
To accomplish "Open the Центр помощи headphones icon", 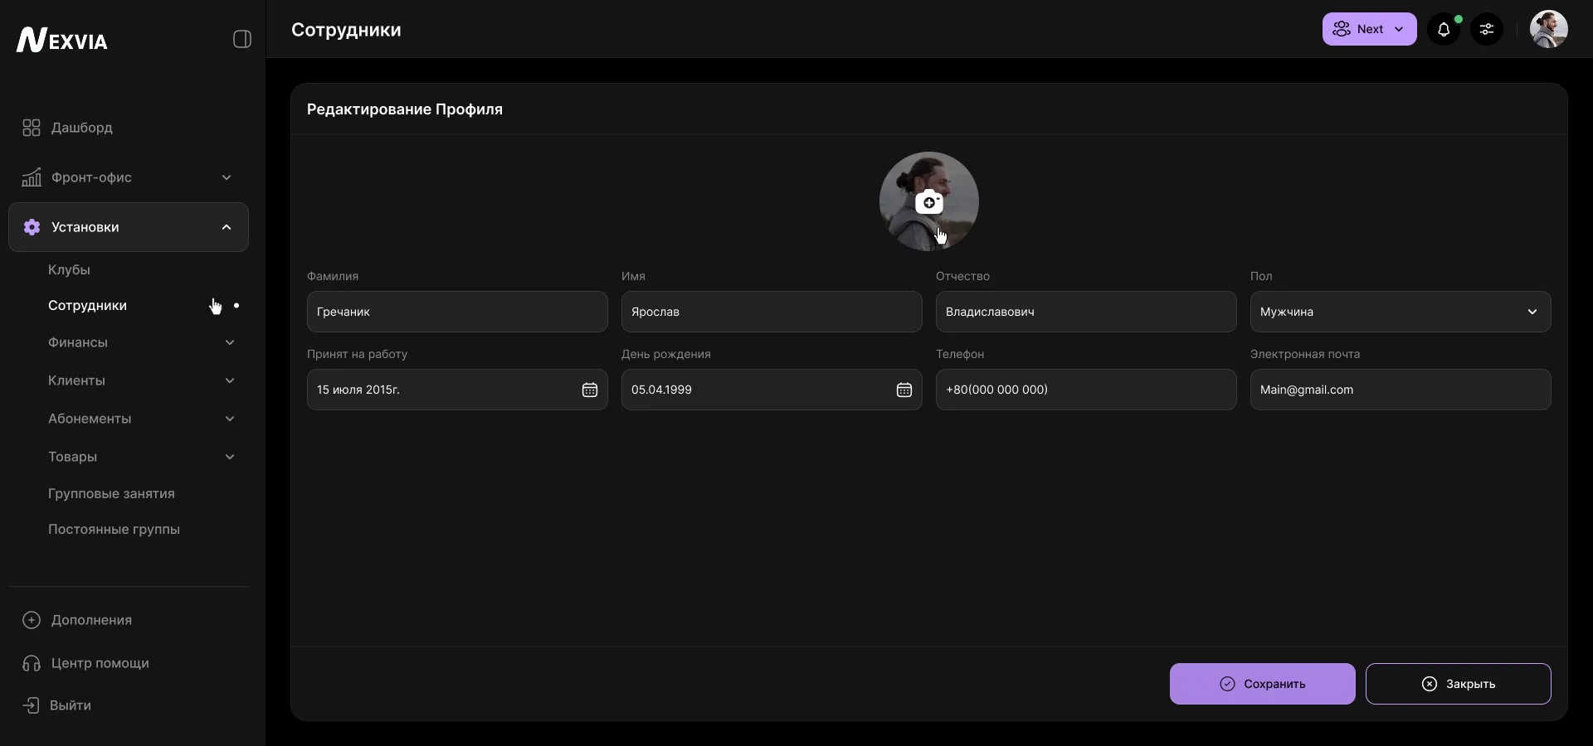I will point(31,663).
